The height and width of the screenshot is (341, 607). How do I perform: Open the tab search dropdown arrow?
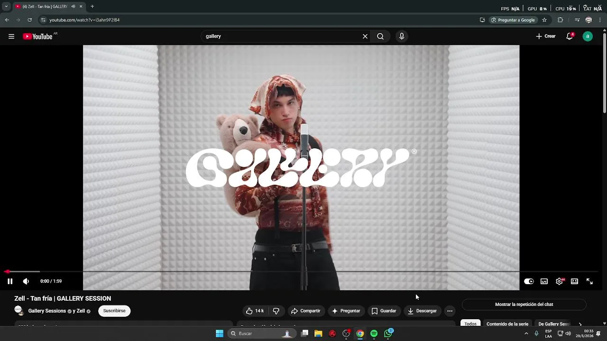pyautogui.click(x=6, y=6)
